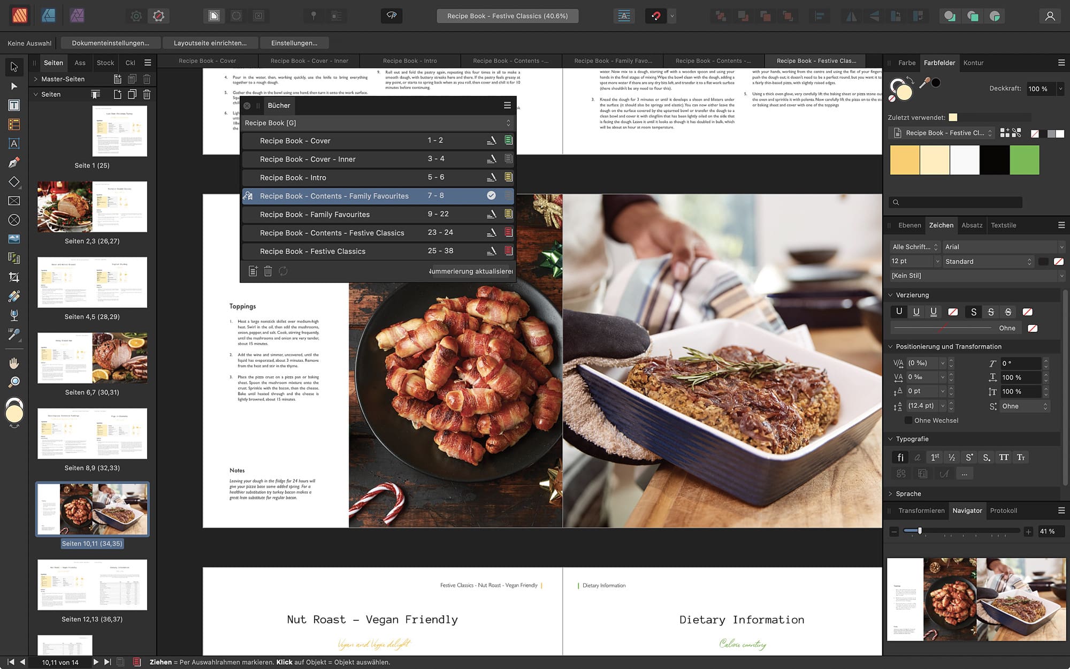Click the eyedropper in Farbfelder panel
The width and height of the screenshot is (1070, 669).
[924, 83]
